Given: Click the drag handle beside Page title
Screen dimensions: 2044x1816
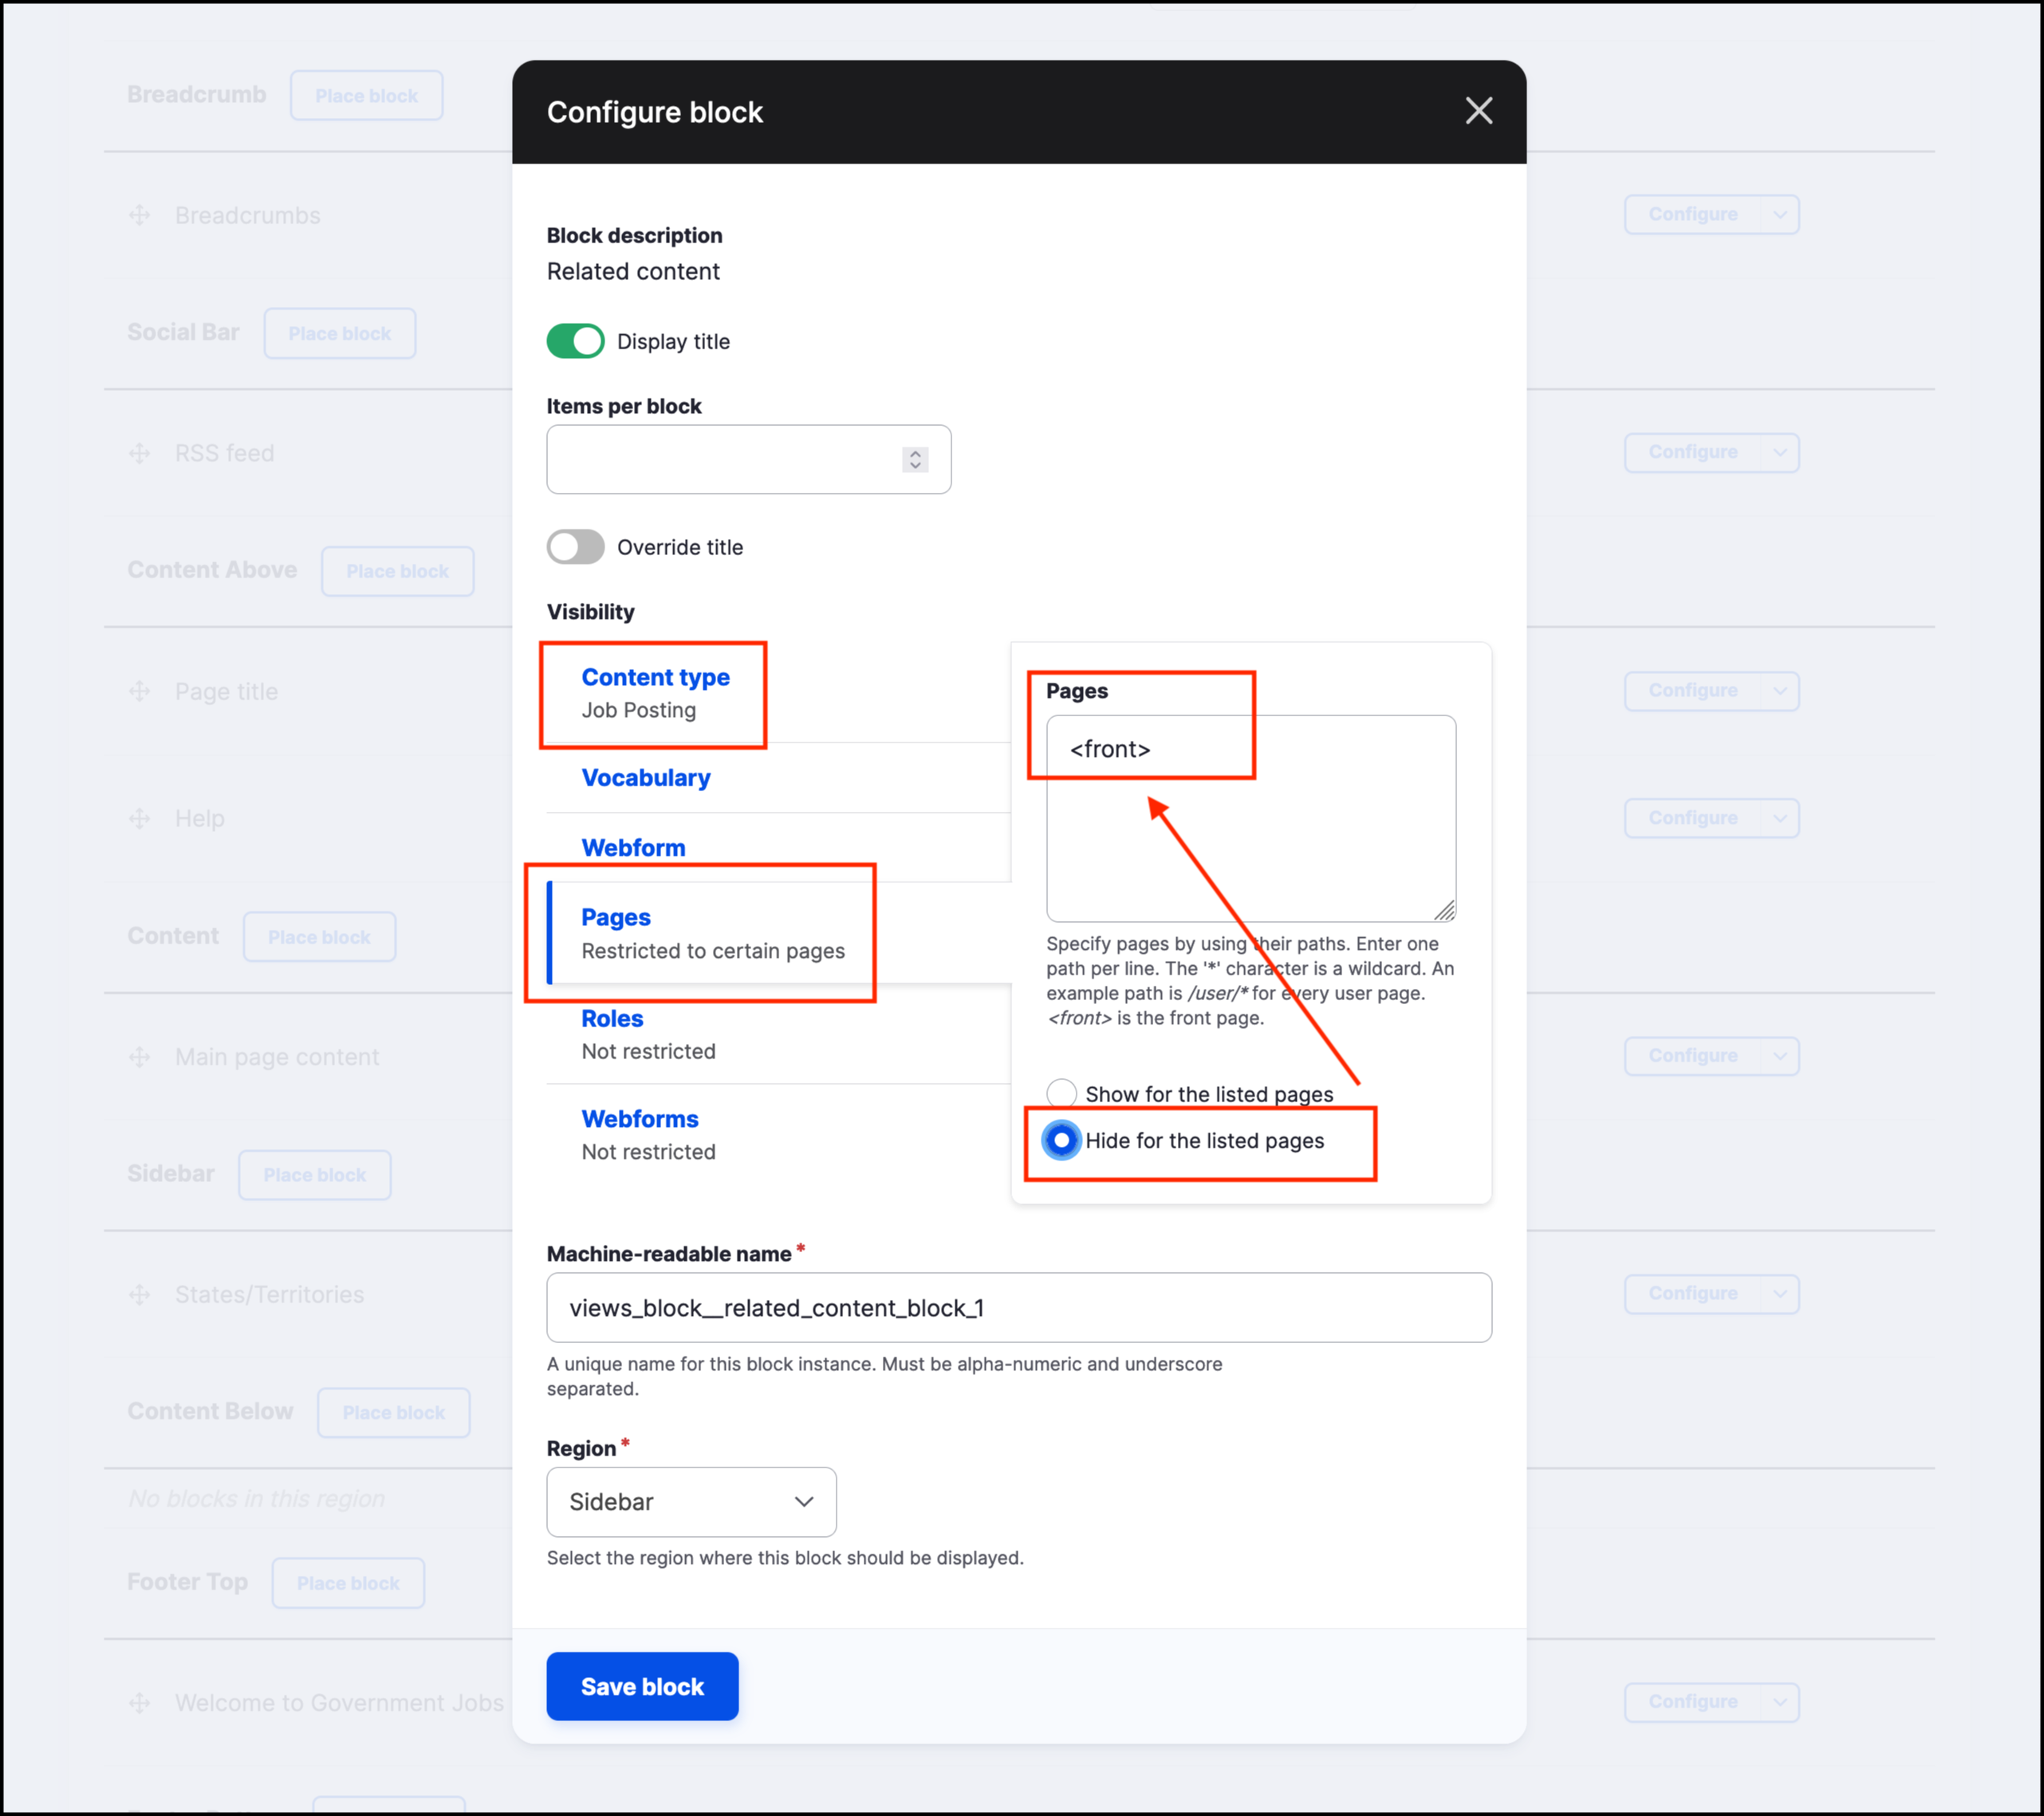Looking at the screenshot, I should tap(140, 691).
